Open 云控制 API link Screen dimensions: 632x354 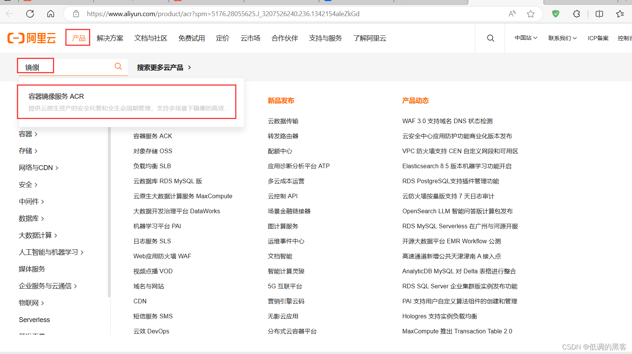(283, 196)
